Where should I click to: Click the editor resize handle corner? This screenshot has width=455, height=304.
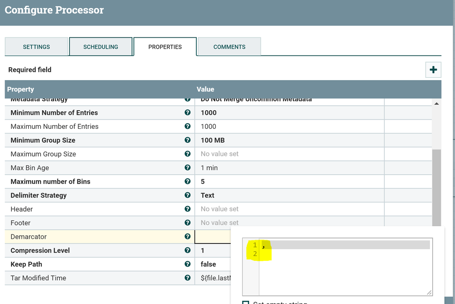(429, 293)
